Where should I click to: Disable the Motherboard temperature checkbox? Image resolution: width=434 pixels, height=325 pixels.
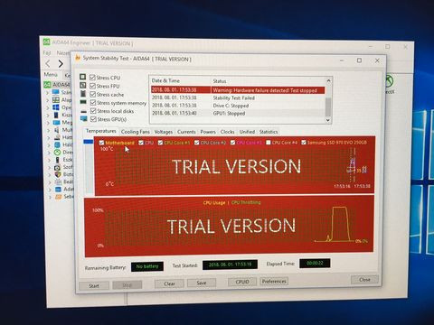(101, 143)
